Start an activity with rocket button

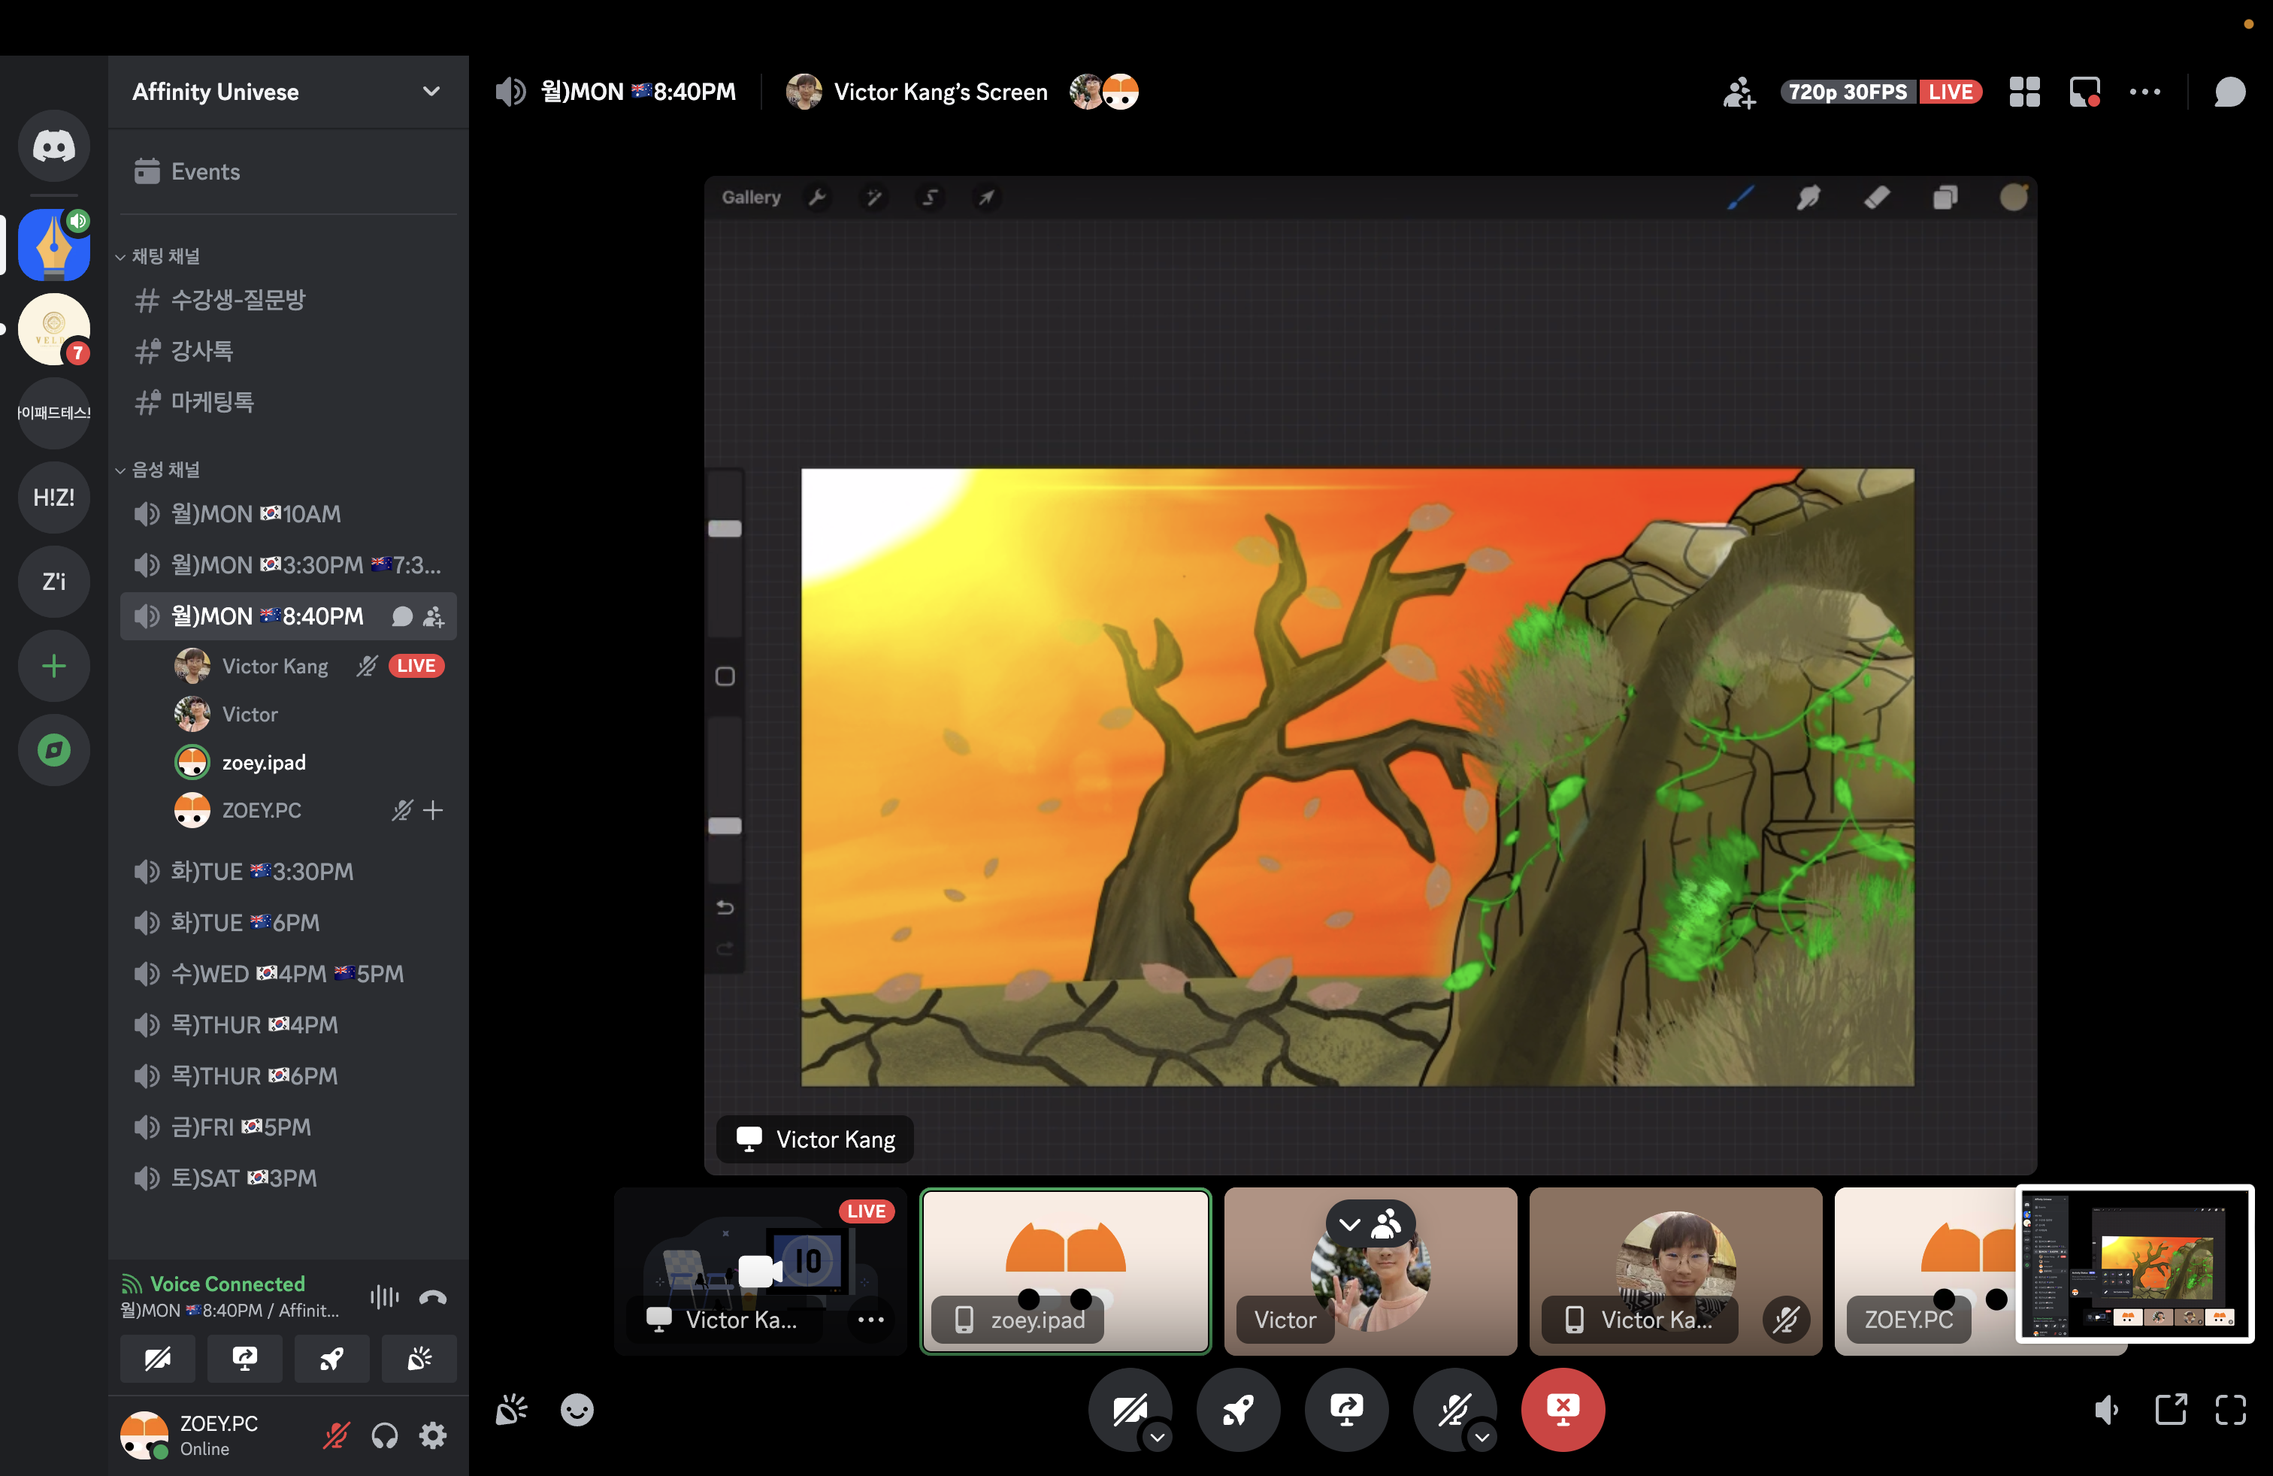point(1238,1409)
